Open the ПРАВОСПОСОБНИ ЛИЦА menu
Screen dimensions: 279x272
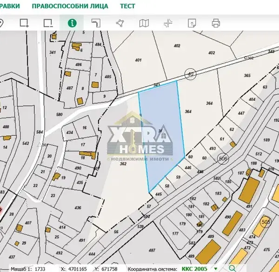click(70, 6)
